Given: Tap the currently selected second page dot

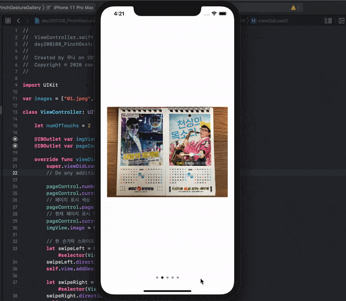Looking at the screenshot, I should point(162,277).
